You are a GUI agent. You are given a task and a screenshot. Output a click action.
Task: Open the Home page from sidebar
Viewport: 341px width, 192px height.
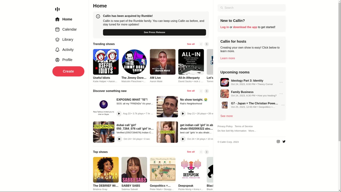(64, 19)
